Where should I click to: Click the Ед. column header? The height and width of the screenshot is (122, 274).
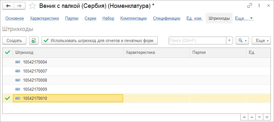tap(258, 52)
